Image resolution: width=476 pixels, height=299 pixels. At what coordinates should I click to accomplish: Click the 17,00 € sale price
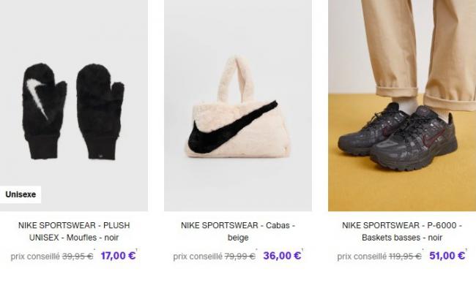coord(118,256)
